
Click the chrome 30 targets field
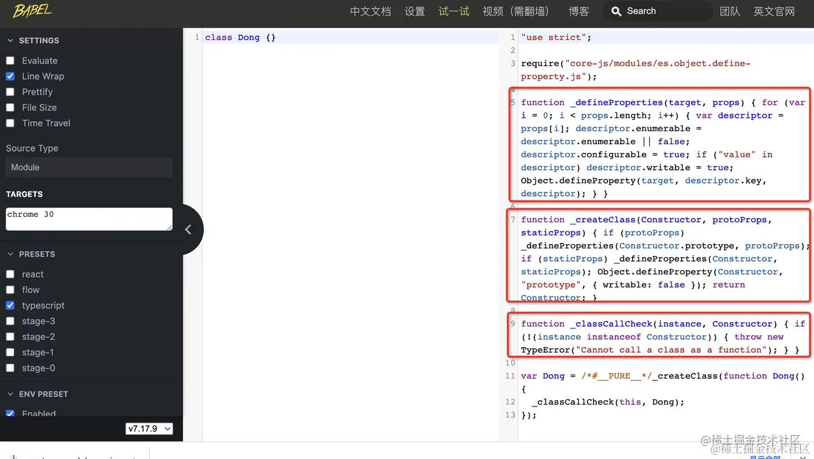point(89,219)
